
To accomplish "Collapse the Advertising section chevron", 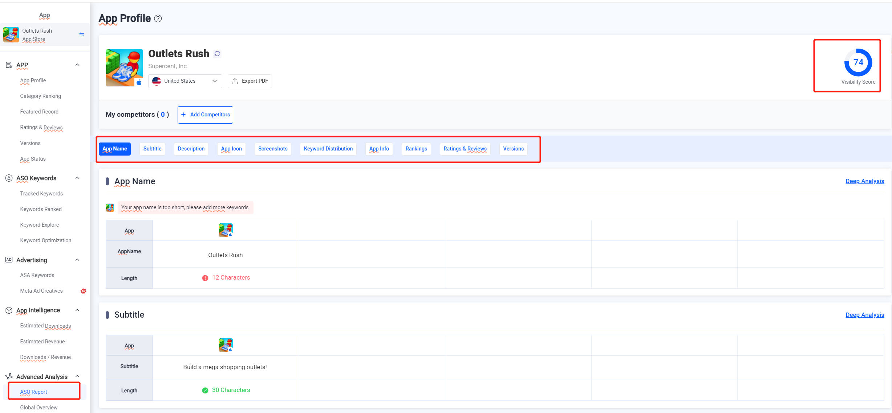I will pyautogui.click(x=77, y=260).
